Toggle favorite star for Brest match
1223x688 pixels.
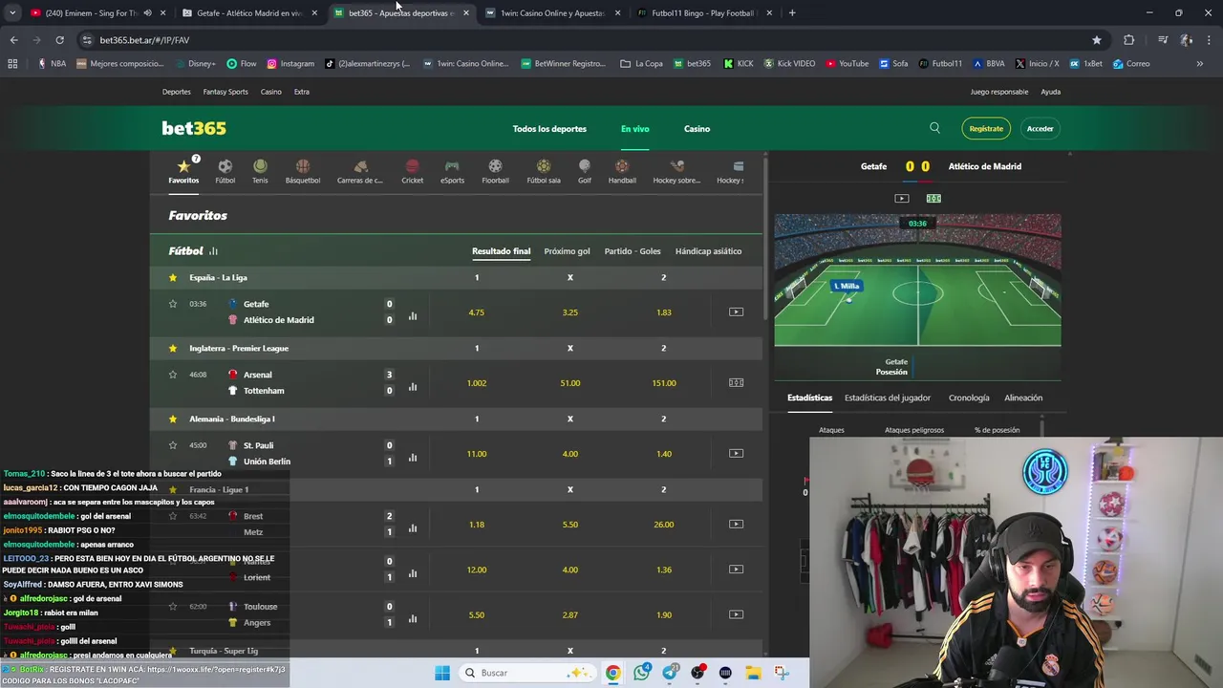click(x=173, y=516)
